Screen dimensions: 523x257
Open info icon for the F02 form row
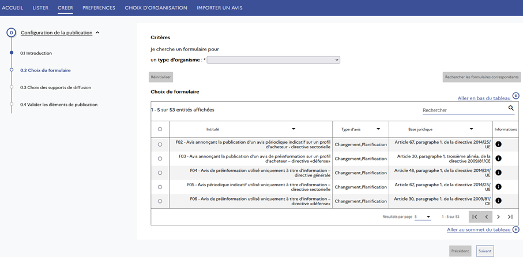[499, 144]
